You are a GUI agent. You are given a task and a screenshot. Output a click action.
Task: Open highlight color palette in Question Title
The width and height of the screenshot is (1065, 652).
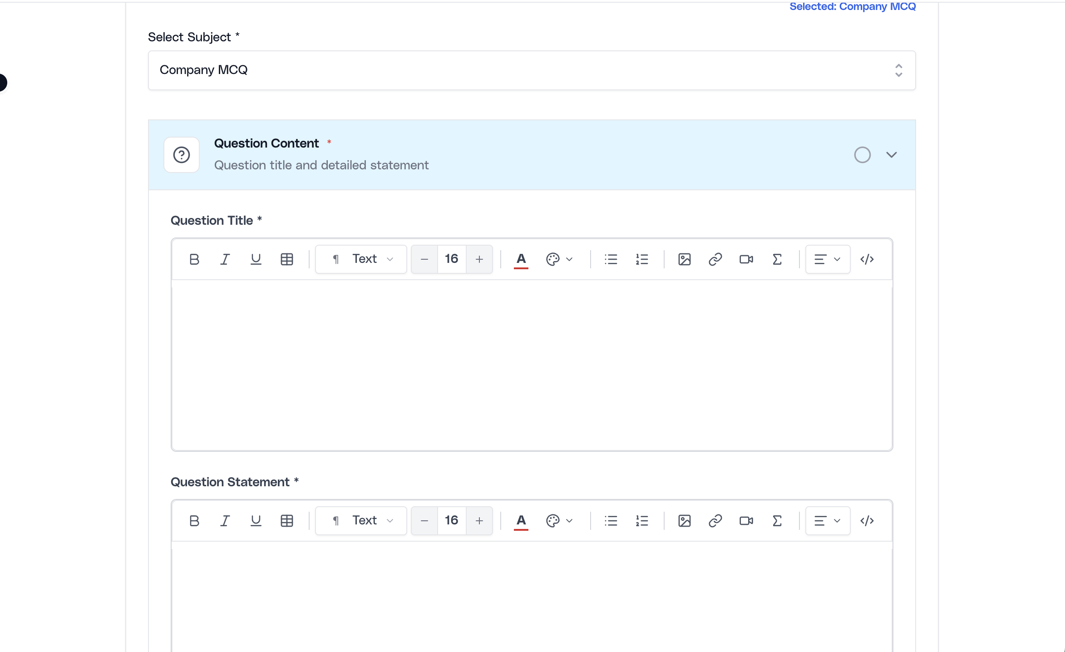click(x=559, y=259)
